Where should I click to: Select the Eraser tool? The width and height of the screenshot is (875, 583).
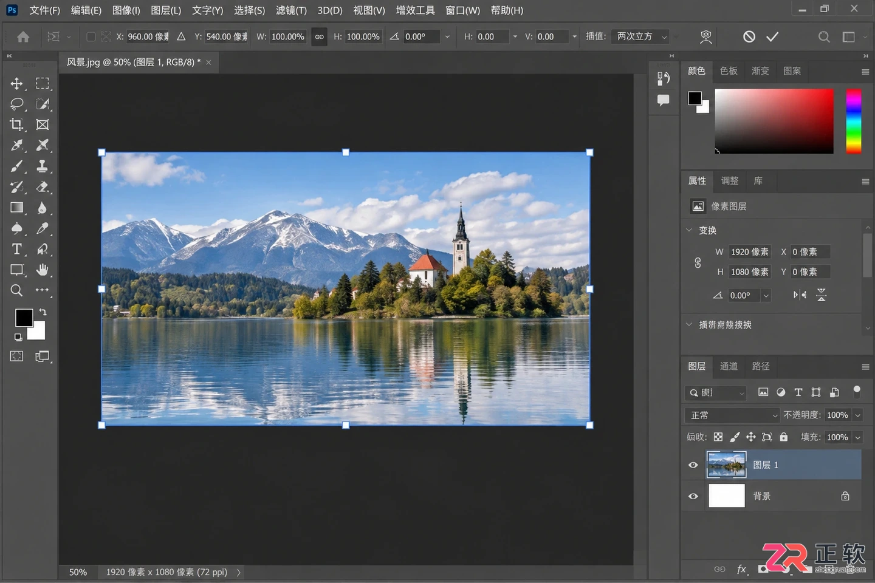click(43, 186)
